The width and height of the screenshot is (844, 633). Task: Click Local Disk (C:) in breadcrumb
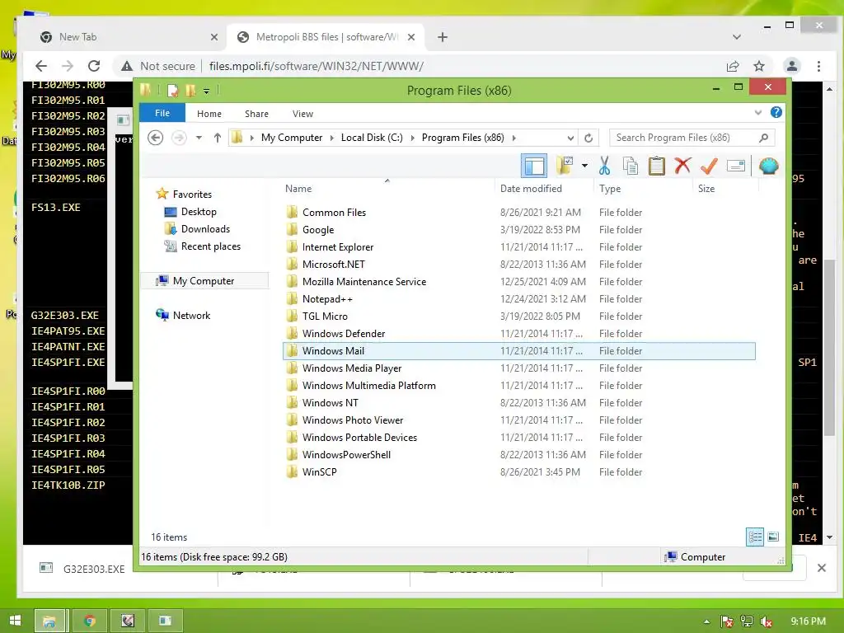(372, 138)
